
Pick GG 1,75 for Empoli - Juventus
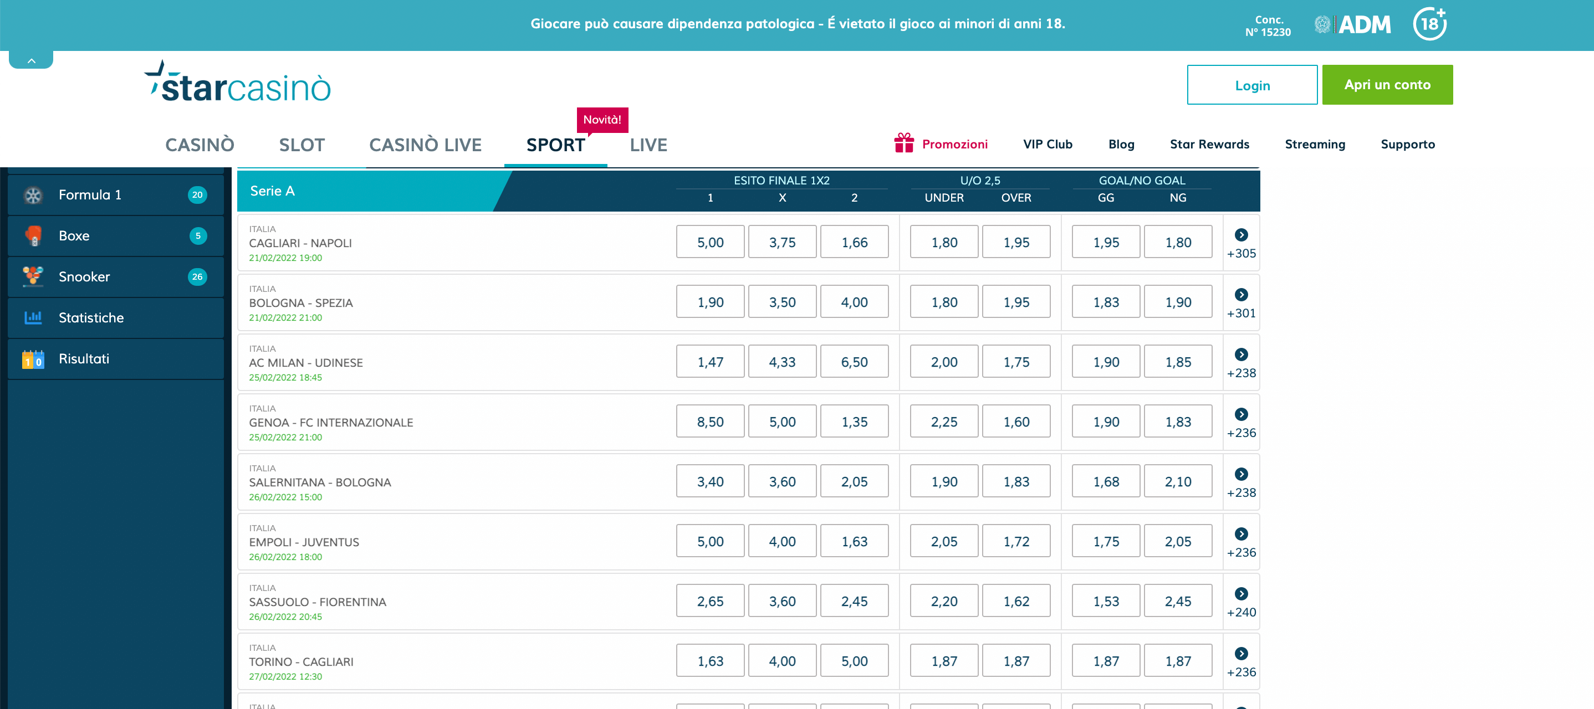pyautogui.click(x=1106, y=541)
